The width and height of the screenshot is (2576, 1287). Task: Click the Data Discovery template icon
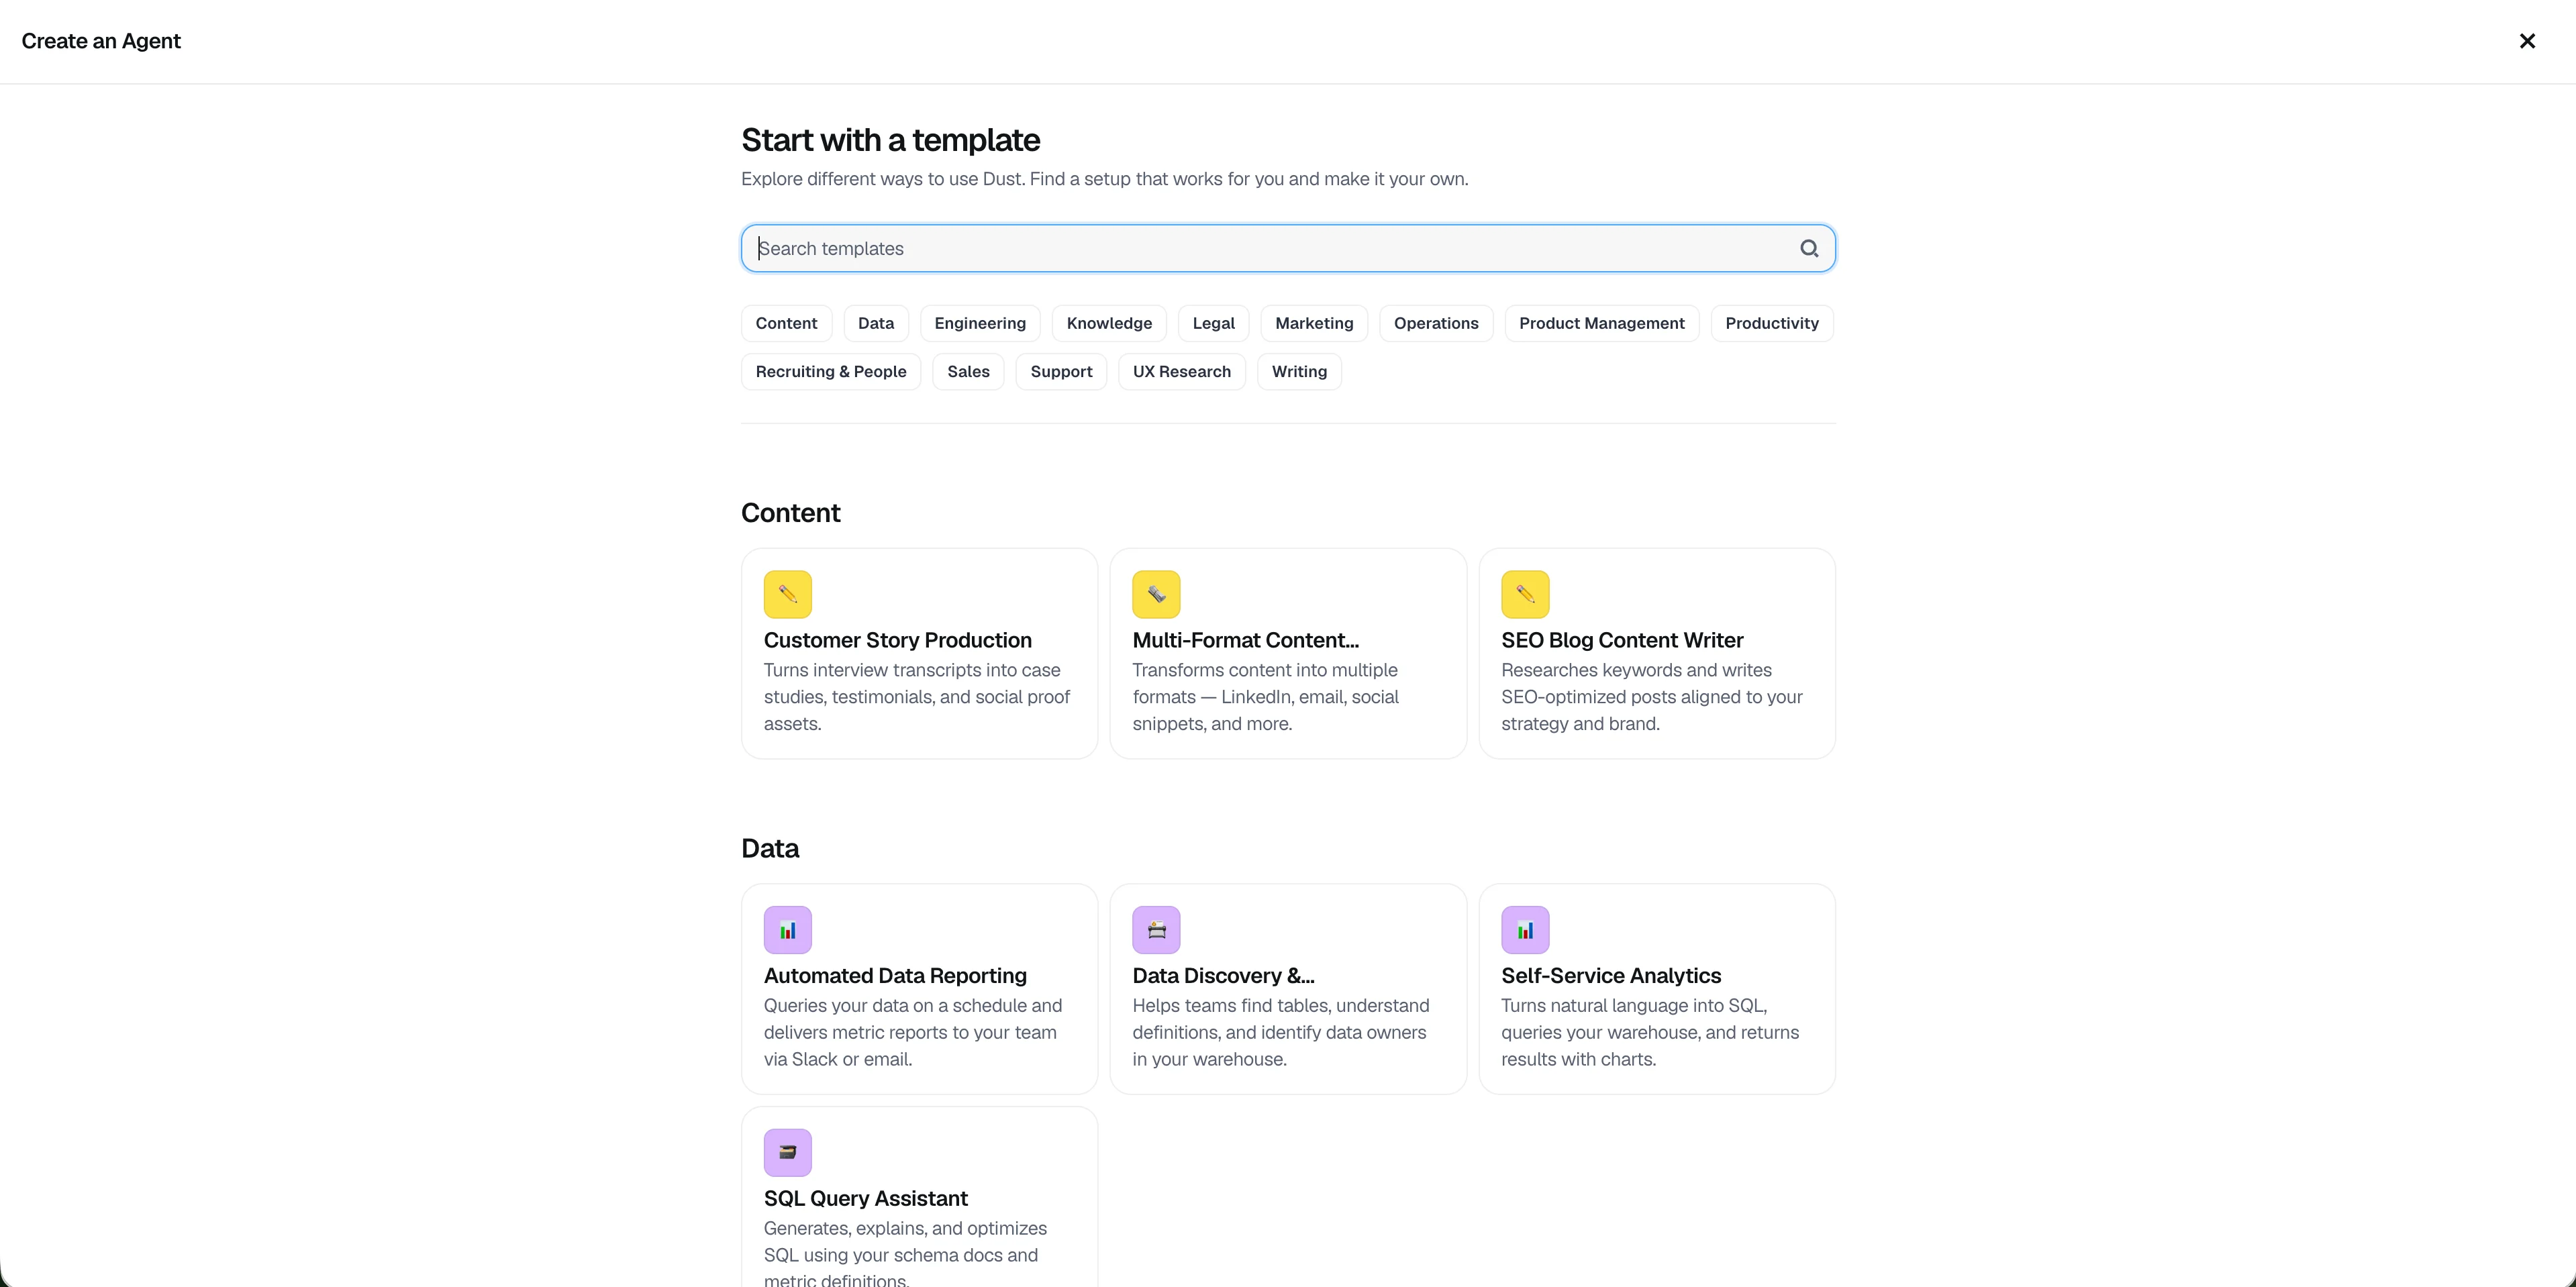coord(1156,930)
